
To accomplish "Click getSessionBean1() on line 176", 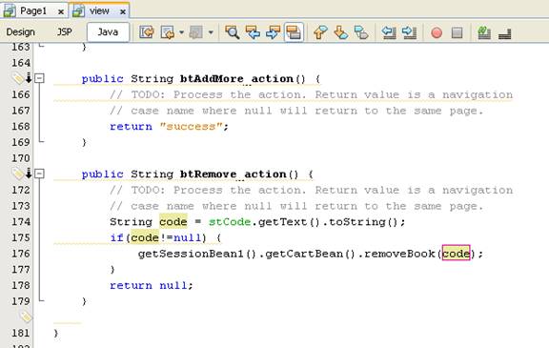I will (x=197, y=254).
